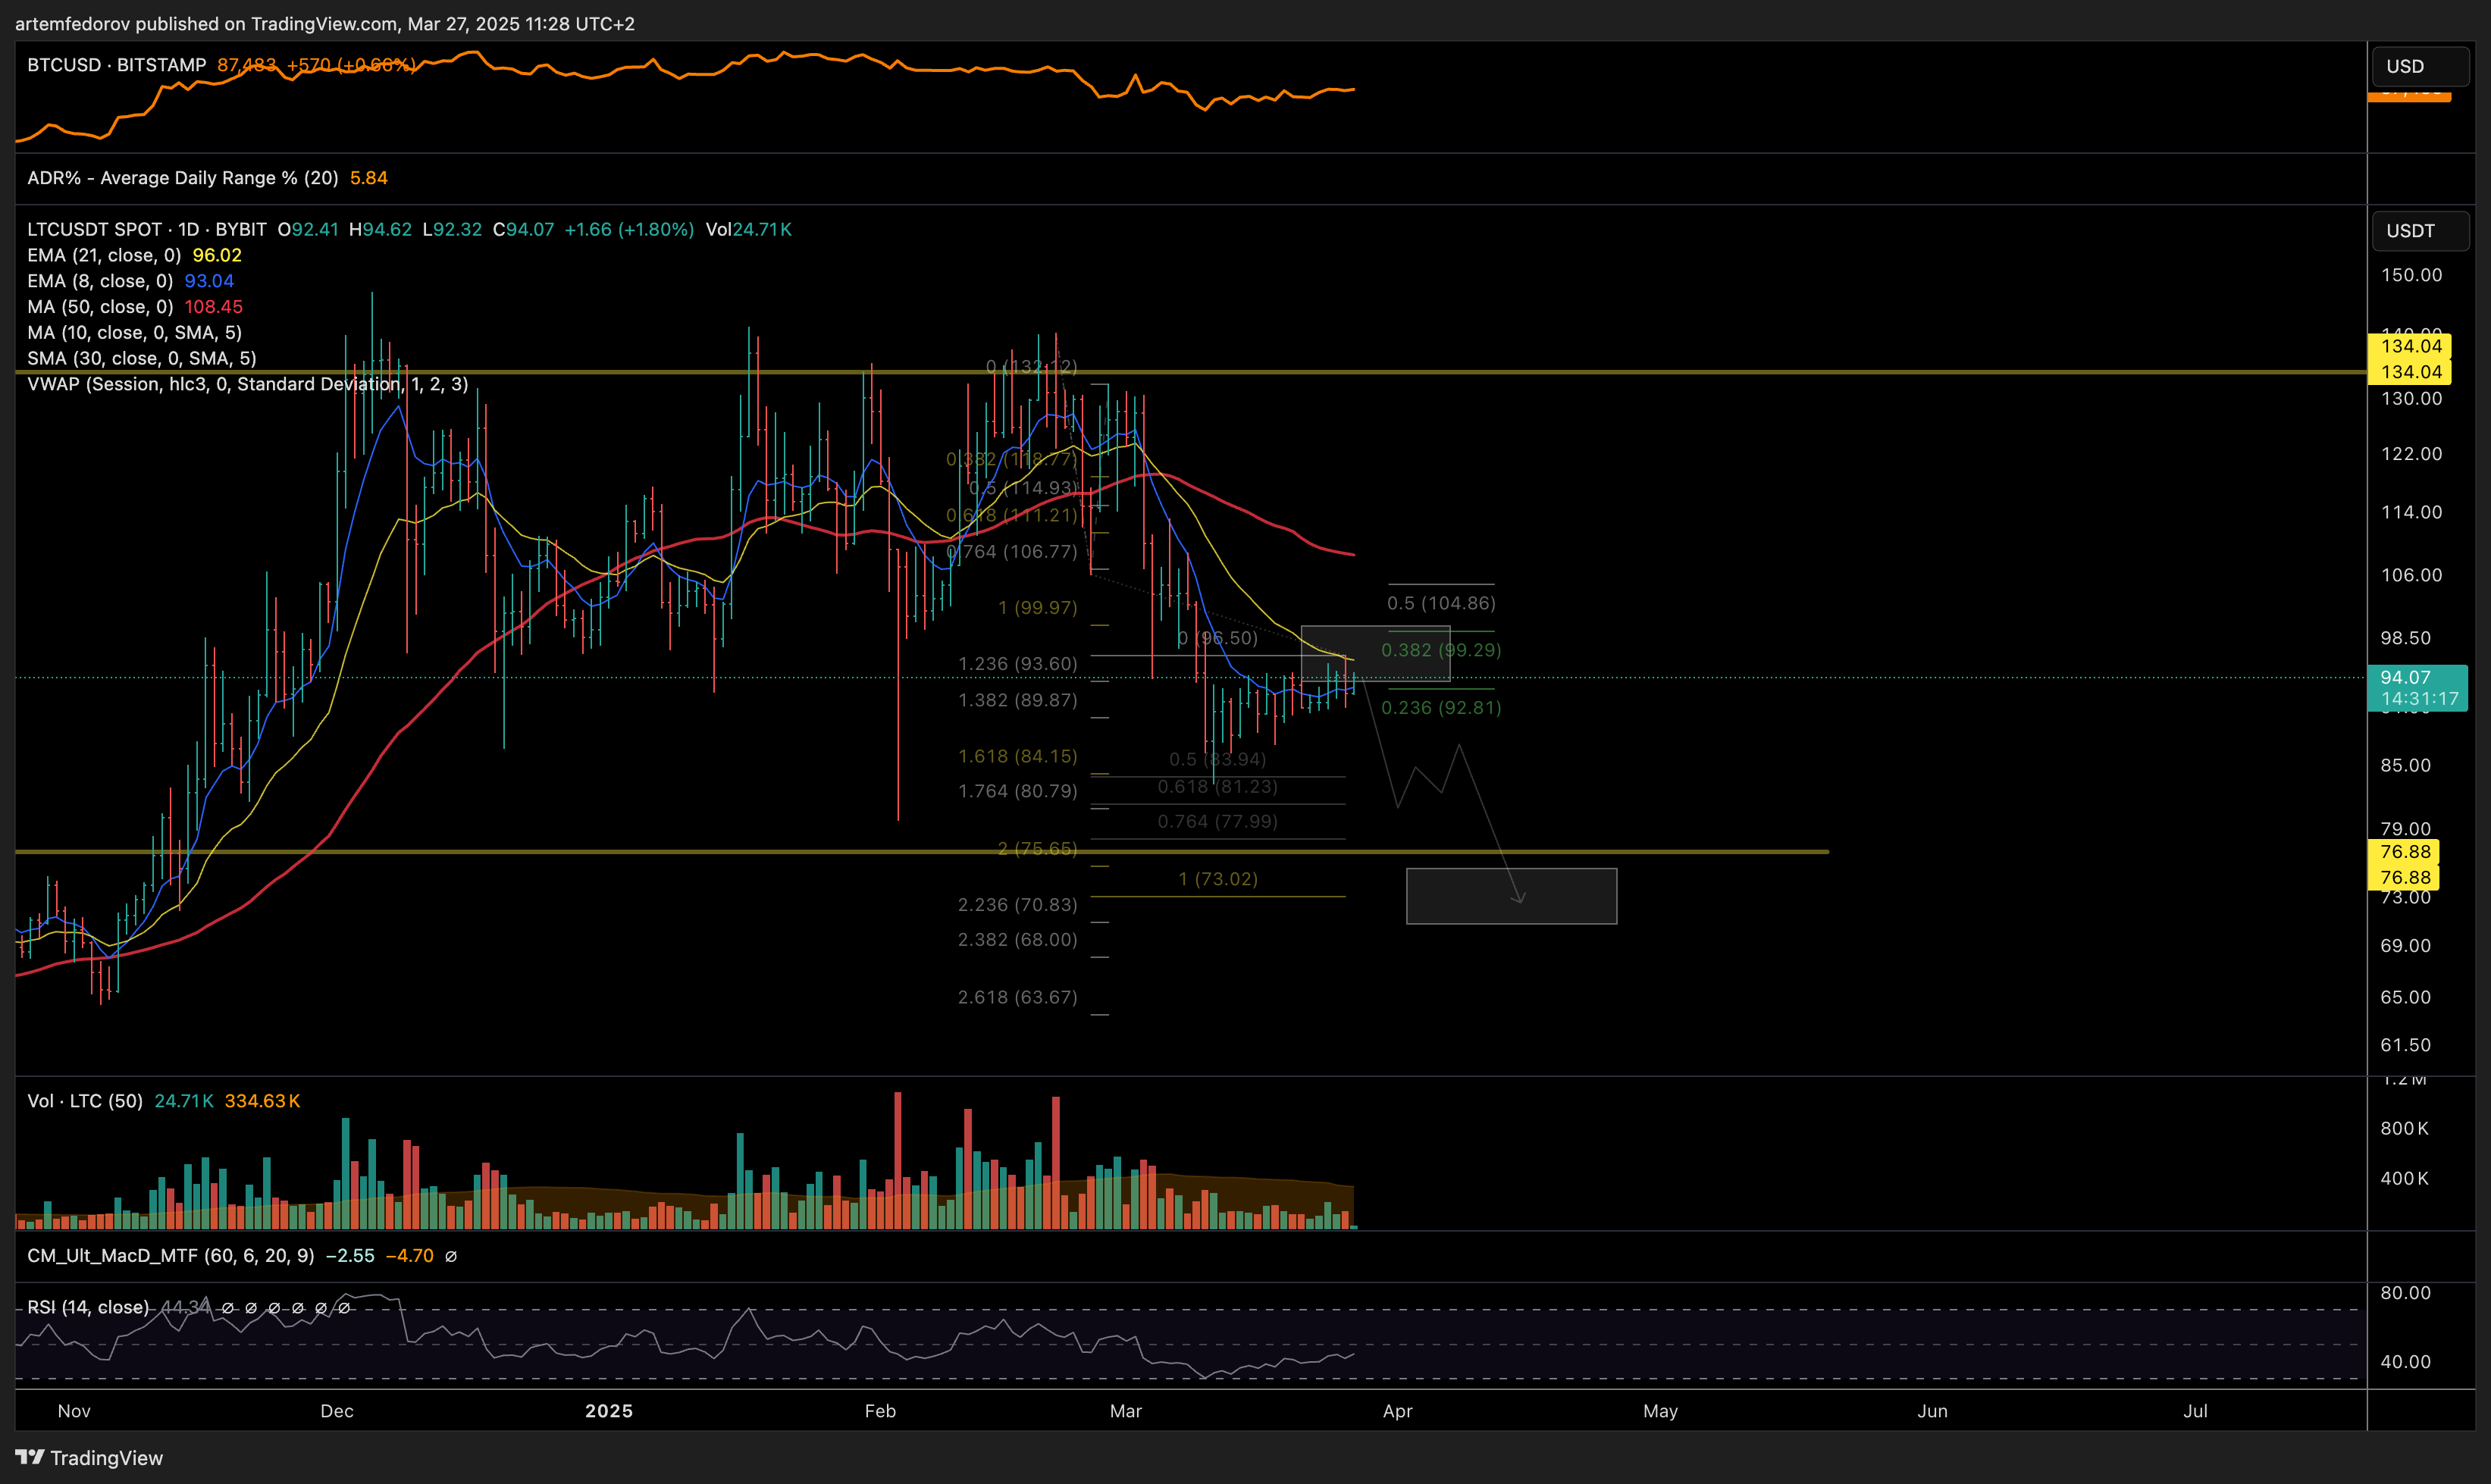Click the 800K volume axis label

[2405, 1129]
